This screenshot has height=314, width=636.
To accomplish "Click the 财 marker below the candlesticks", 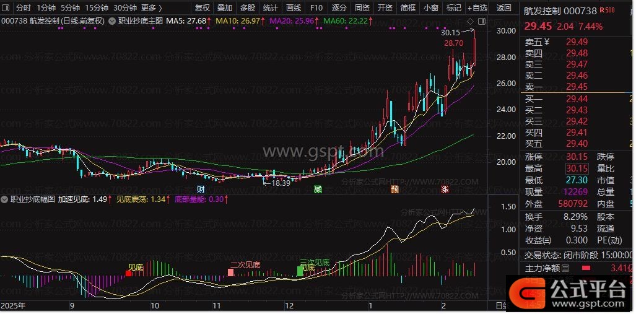I will [201, 189].
